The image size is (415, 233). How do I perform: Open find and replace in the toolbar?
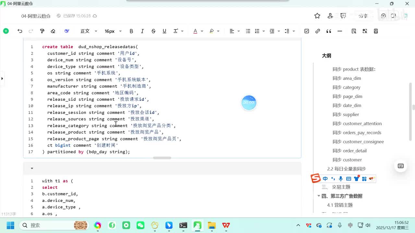tap(354, 31)
